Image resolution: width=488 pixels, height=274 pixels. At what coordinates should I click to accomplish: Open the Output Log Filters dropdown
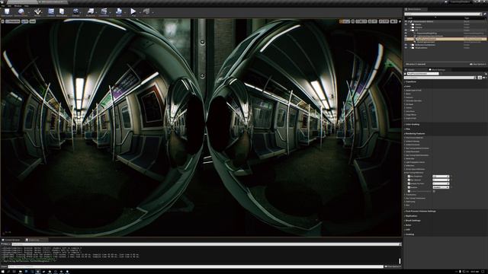(6, 244)
